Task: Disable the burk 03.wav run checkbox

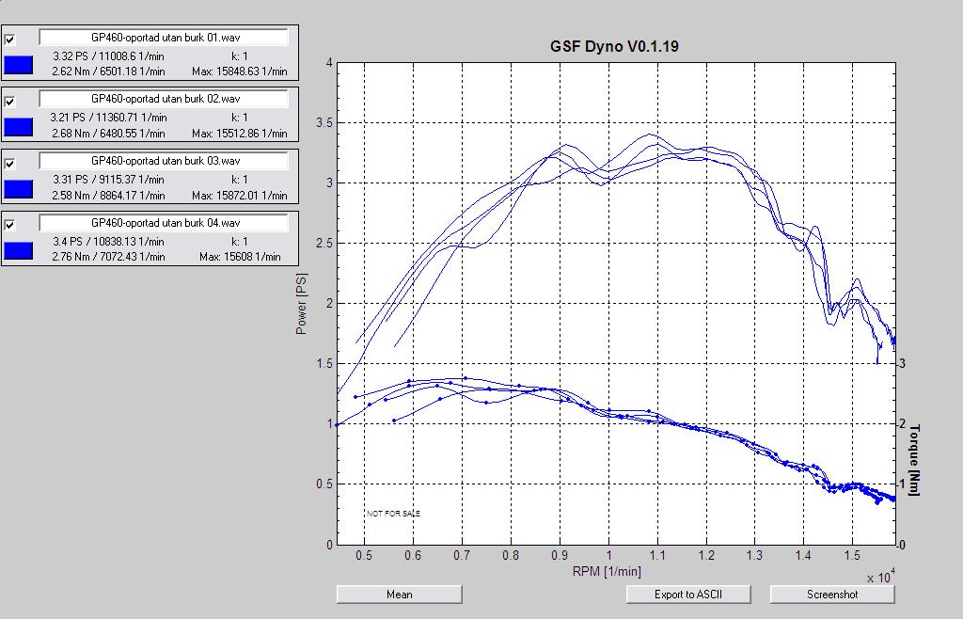Action: (10, 164)
